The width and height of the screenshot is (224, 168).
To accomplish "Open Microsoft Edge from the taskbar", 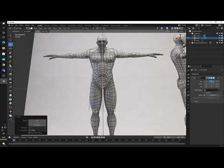I will [x=4, y=42].
